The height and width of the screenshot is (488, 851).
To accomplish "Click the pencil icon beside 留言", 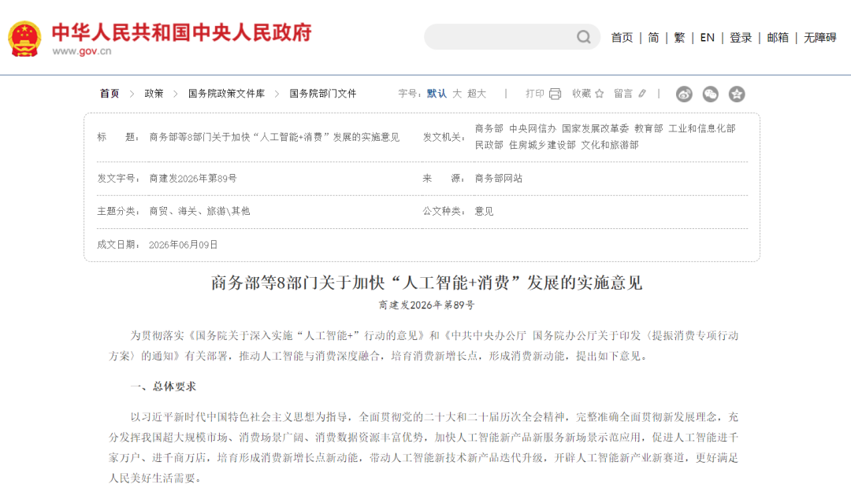I will pyautogui.click(x=642, y=94).
